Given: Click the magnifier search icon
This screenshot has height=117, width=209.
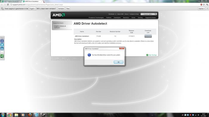Looking at the screenshot, I should pos(156,14).
